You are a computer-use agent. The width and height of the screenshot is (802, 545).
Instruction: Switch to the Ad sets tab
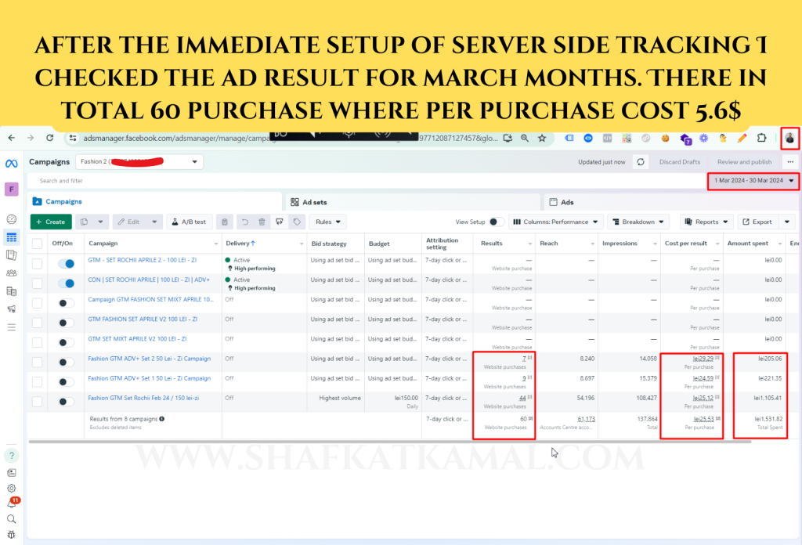coord(412,202)
